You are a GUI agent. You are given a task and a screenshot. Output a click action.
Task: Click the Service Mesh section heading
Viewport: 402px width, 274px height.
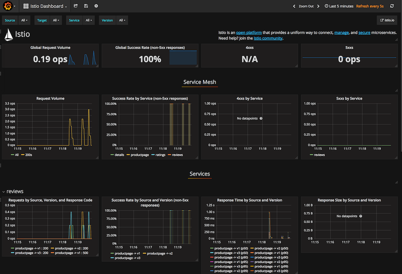[x=200, y=82]
